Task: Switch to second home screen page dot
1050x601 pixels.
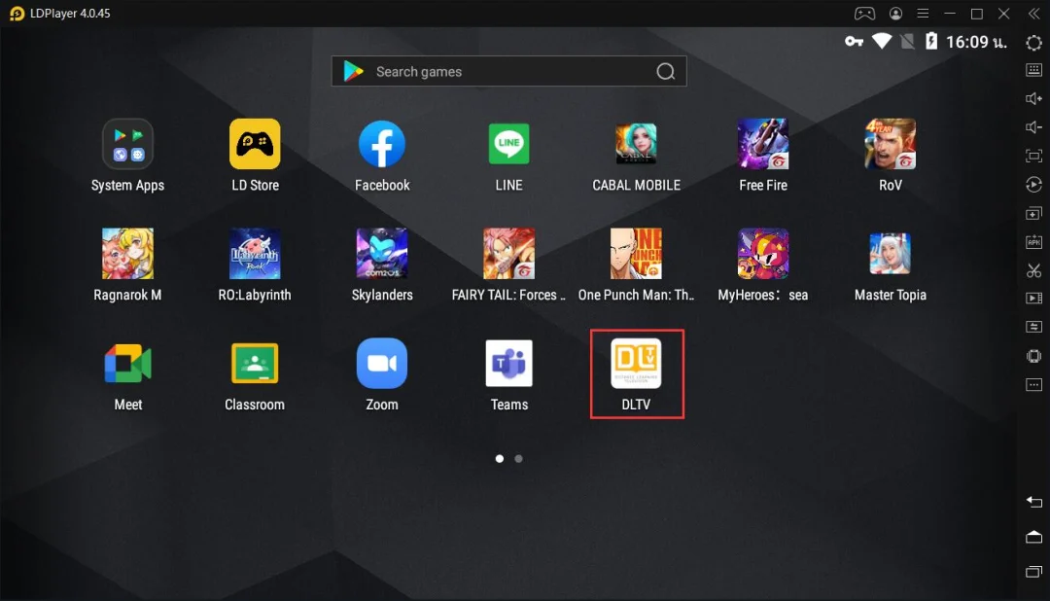Action: [x=518, y=459]
